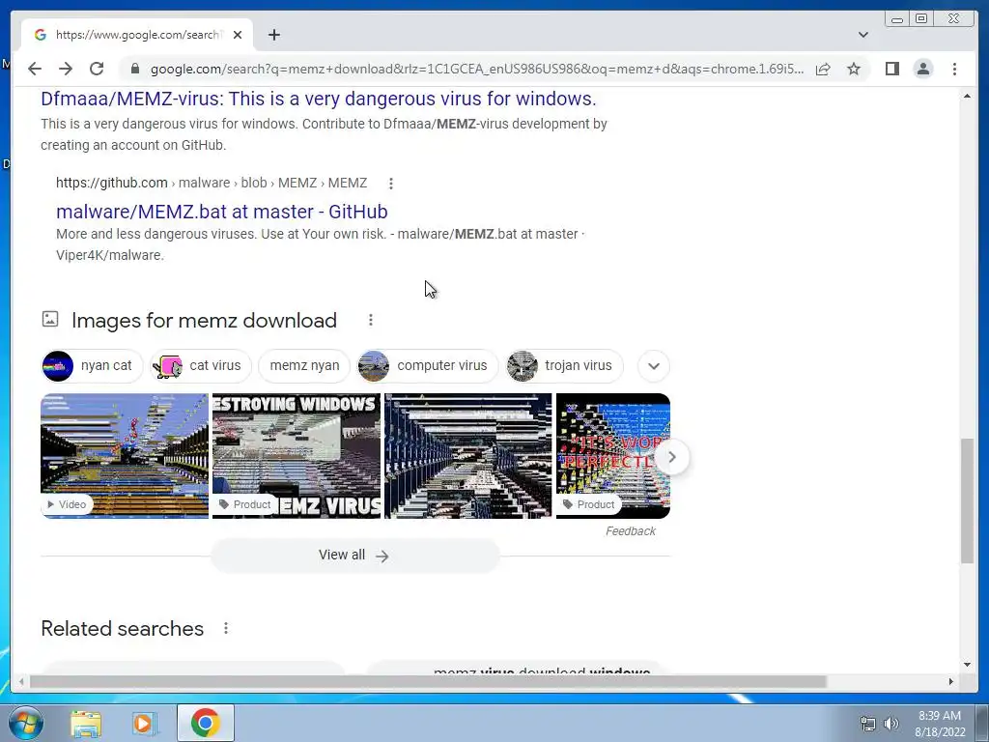Click View all images button
Screen dimensions: 989x742
[x=355, y=556]
